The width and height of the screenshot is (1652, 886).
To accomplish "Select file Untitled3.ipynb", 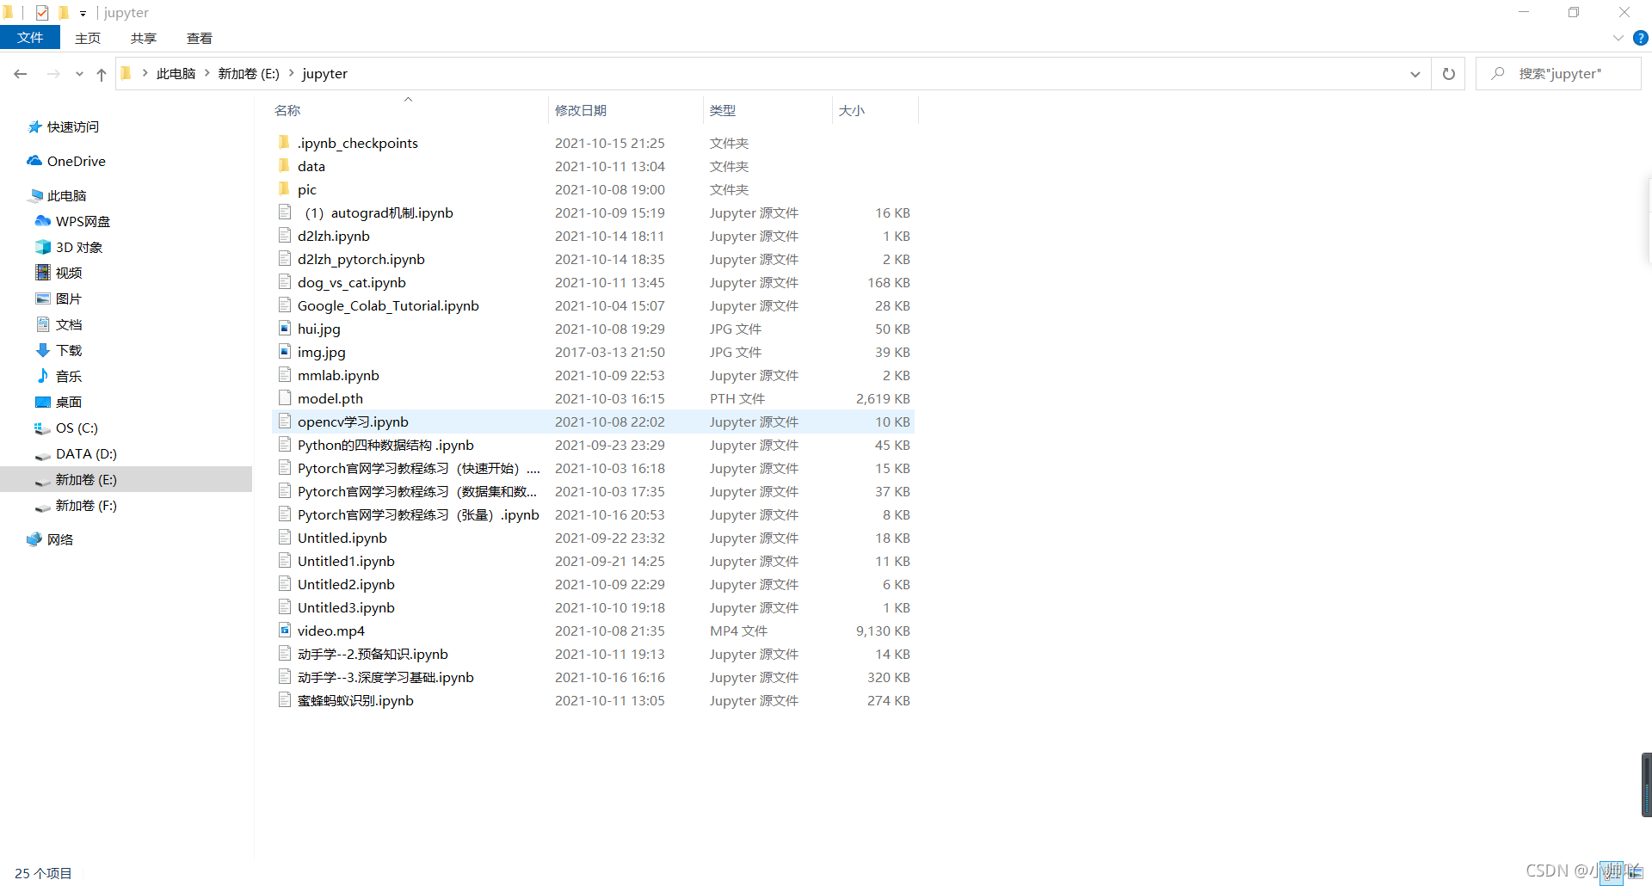I will click(x=346, y=607).
